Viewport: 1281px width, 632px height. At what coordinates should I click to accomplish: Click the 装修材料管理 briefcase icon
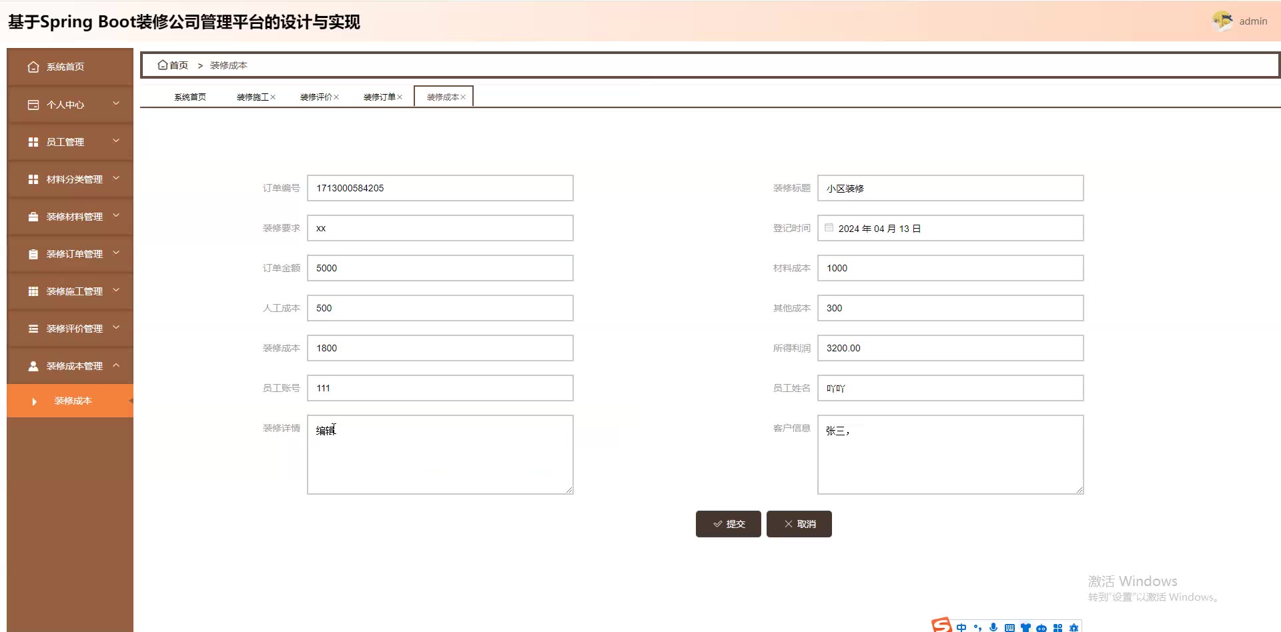[x=33, y=217]
